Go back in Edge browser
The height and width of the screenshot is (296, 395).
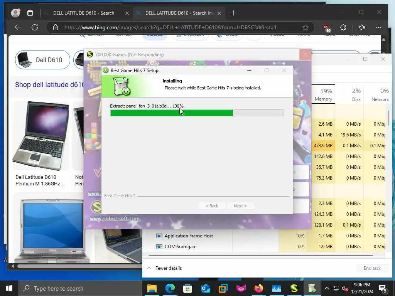click(x=18, y=27)
